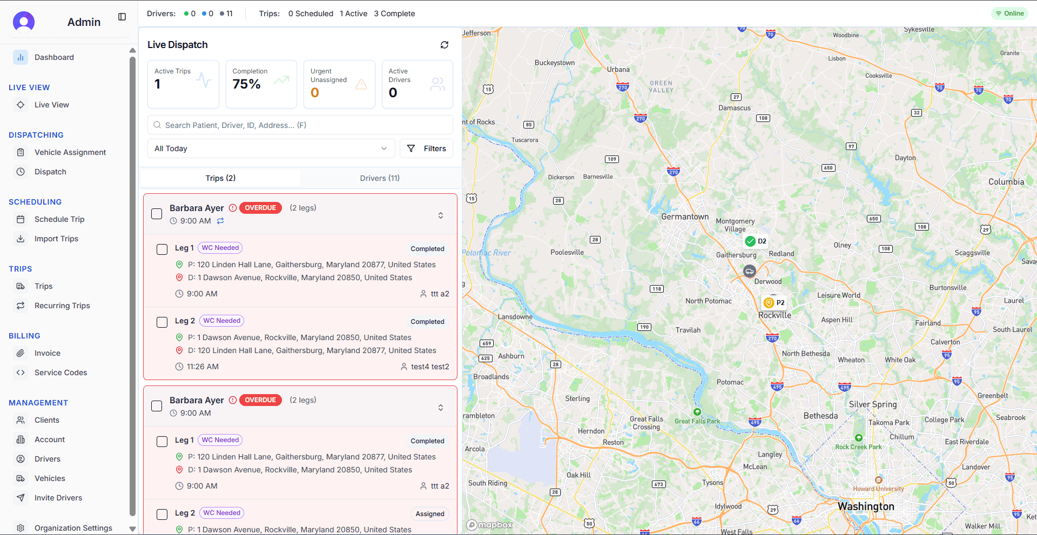Click the Online status indicator
The width and height of the screenshot is (1037, 535).
(x=1009, y=13)
